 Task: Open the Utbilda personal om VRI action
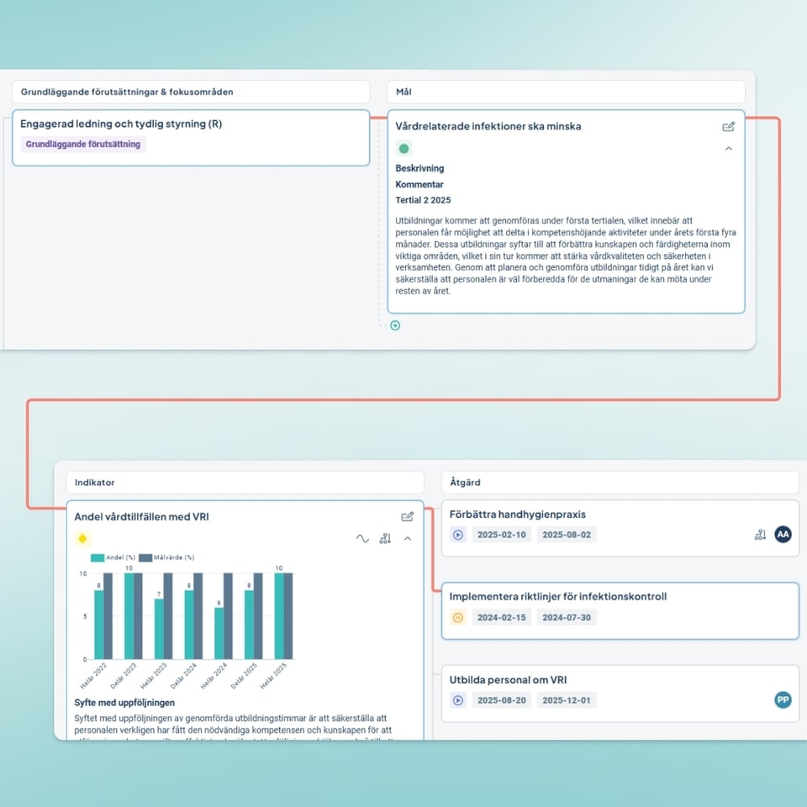pos(514,680)
